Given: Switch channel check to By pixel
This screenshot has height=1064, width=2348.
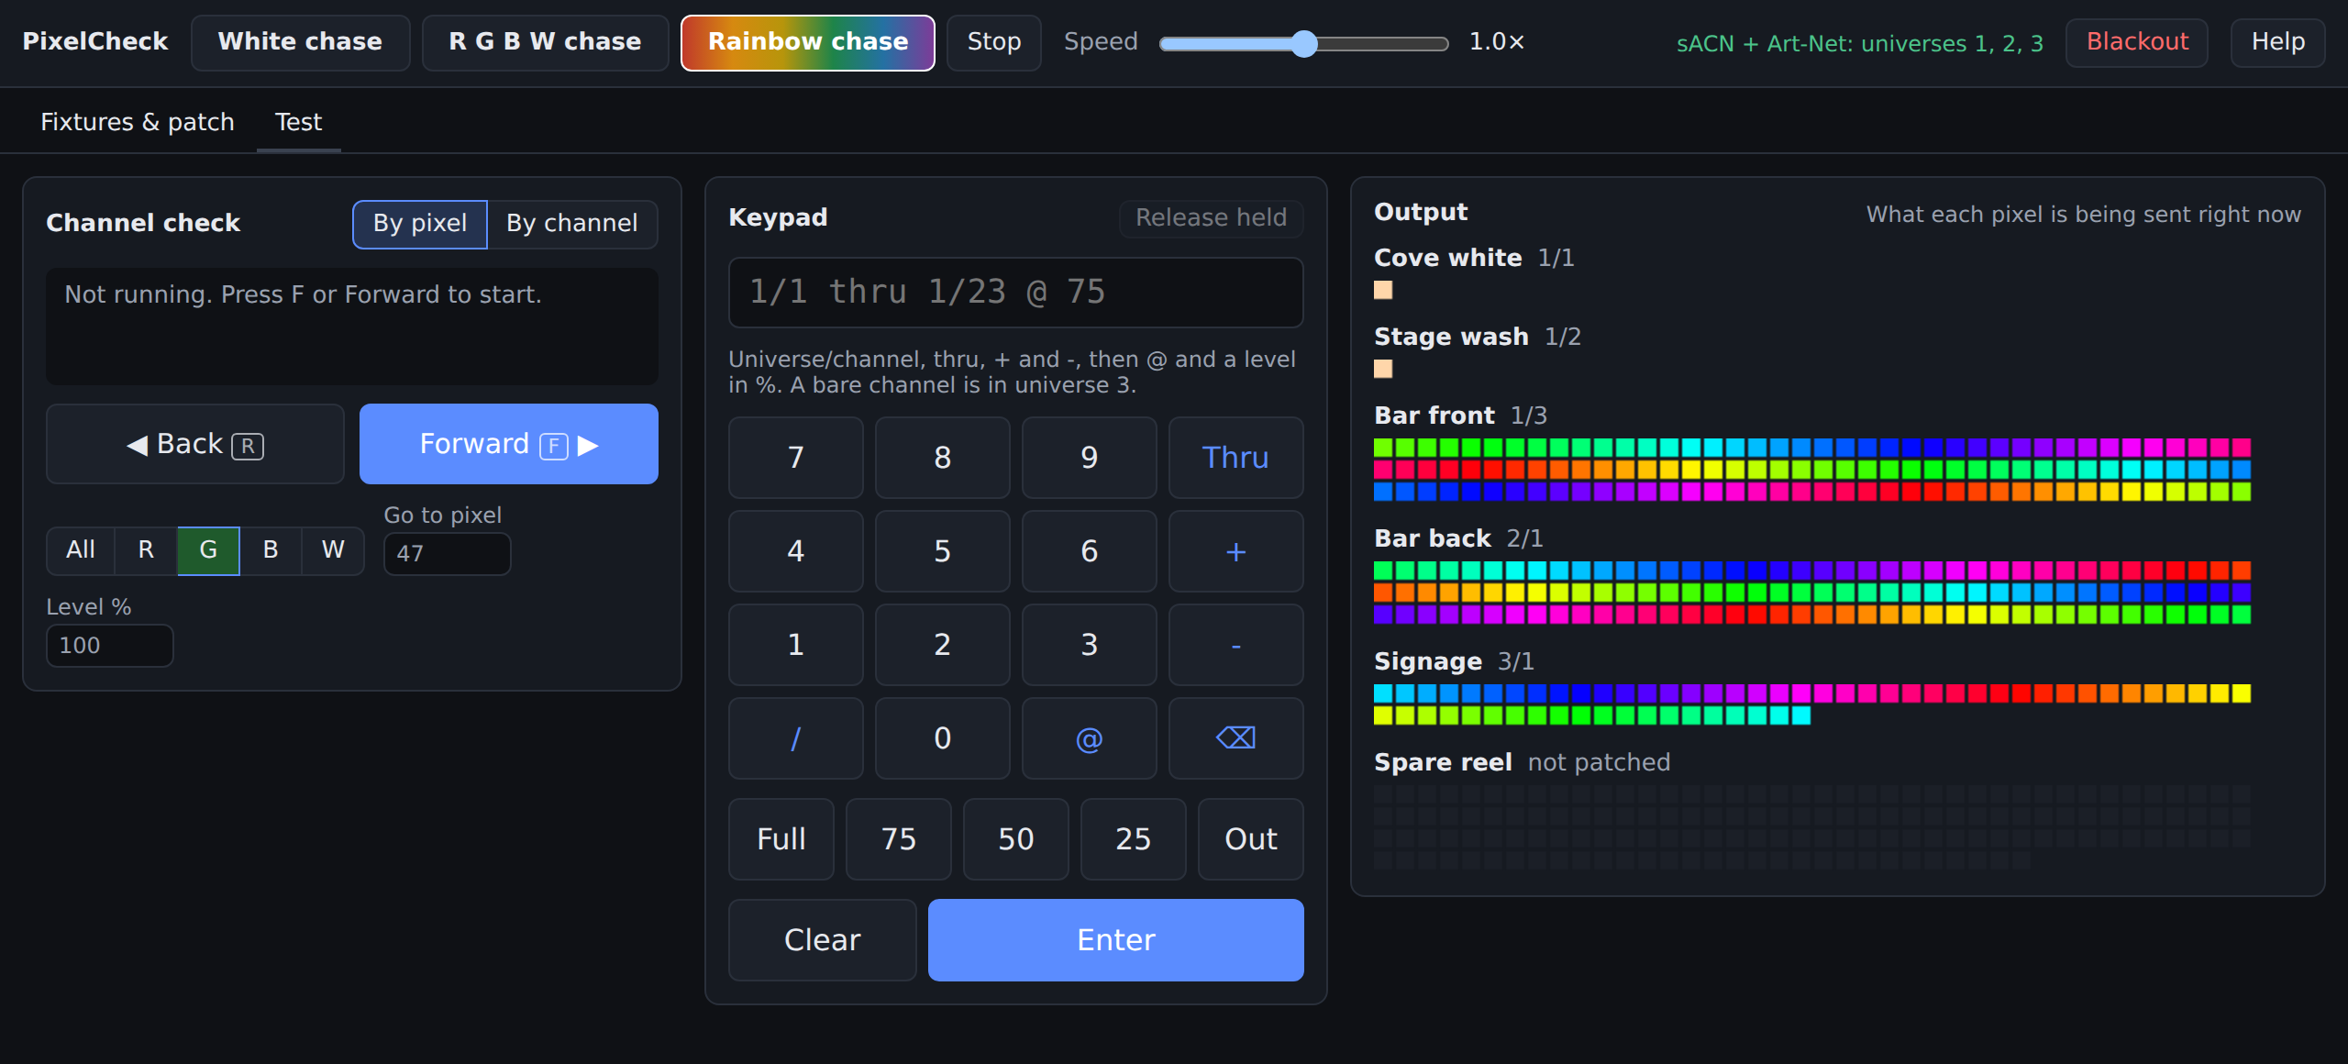Looking at the screenshot, I should click(420, 224).
